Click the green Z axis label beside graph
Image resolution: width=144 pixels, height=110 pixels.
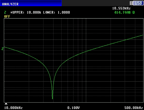(3, 49)
